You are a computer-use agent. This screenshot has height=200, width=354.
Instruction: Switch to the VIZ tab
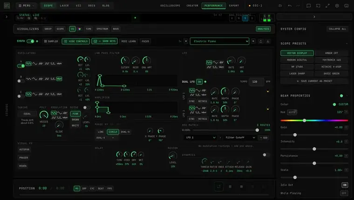tap(78, 6)
